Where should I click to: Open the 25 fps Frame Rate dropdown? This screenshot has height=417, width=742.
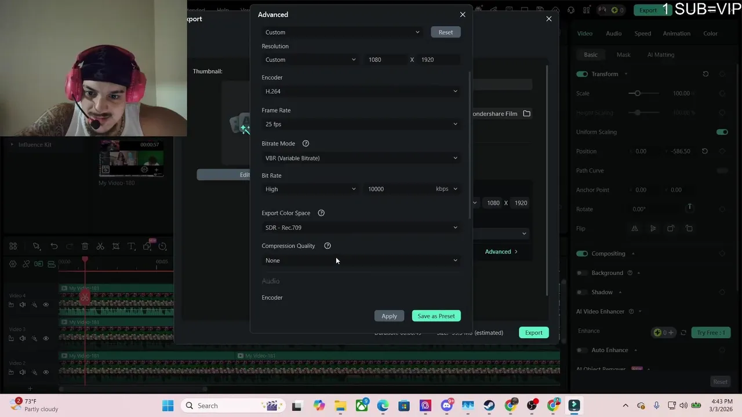(x=361, y=125)
